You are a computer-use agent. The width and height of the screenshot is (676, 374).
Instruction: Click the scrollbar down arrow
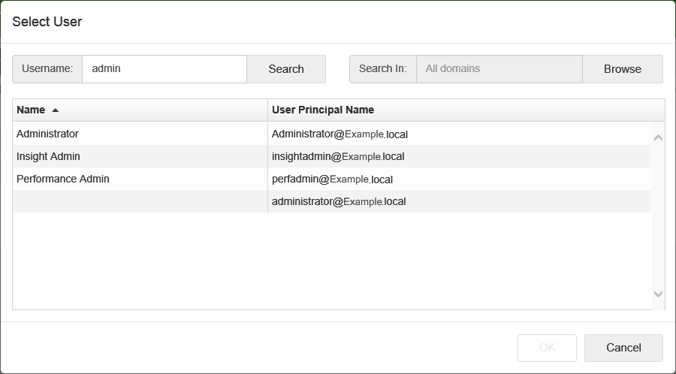pos(658,294)
